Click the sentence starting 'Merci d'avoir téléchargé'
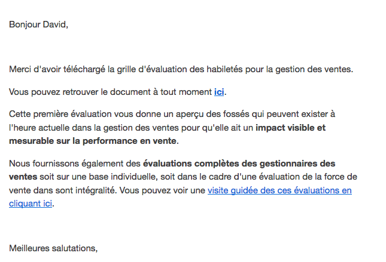This screenshot has height=262, width=386. [181, 69]
